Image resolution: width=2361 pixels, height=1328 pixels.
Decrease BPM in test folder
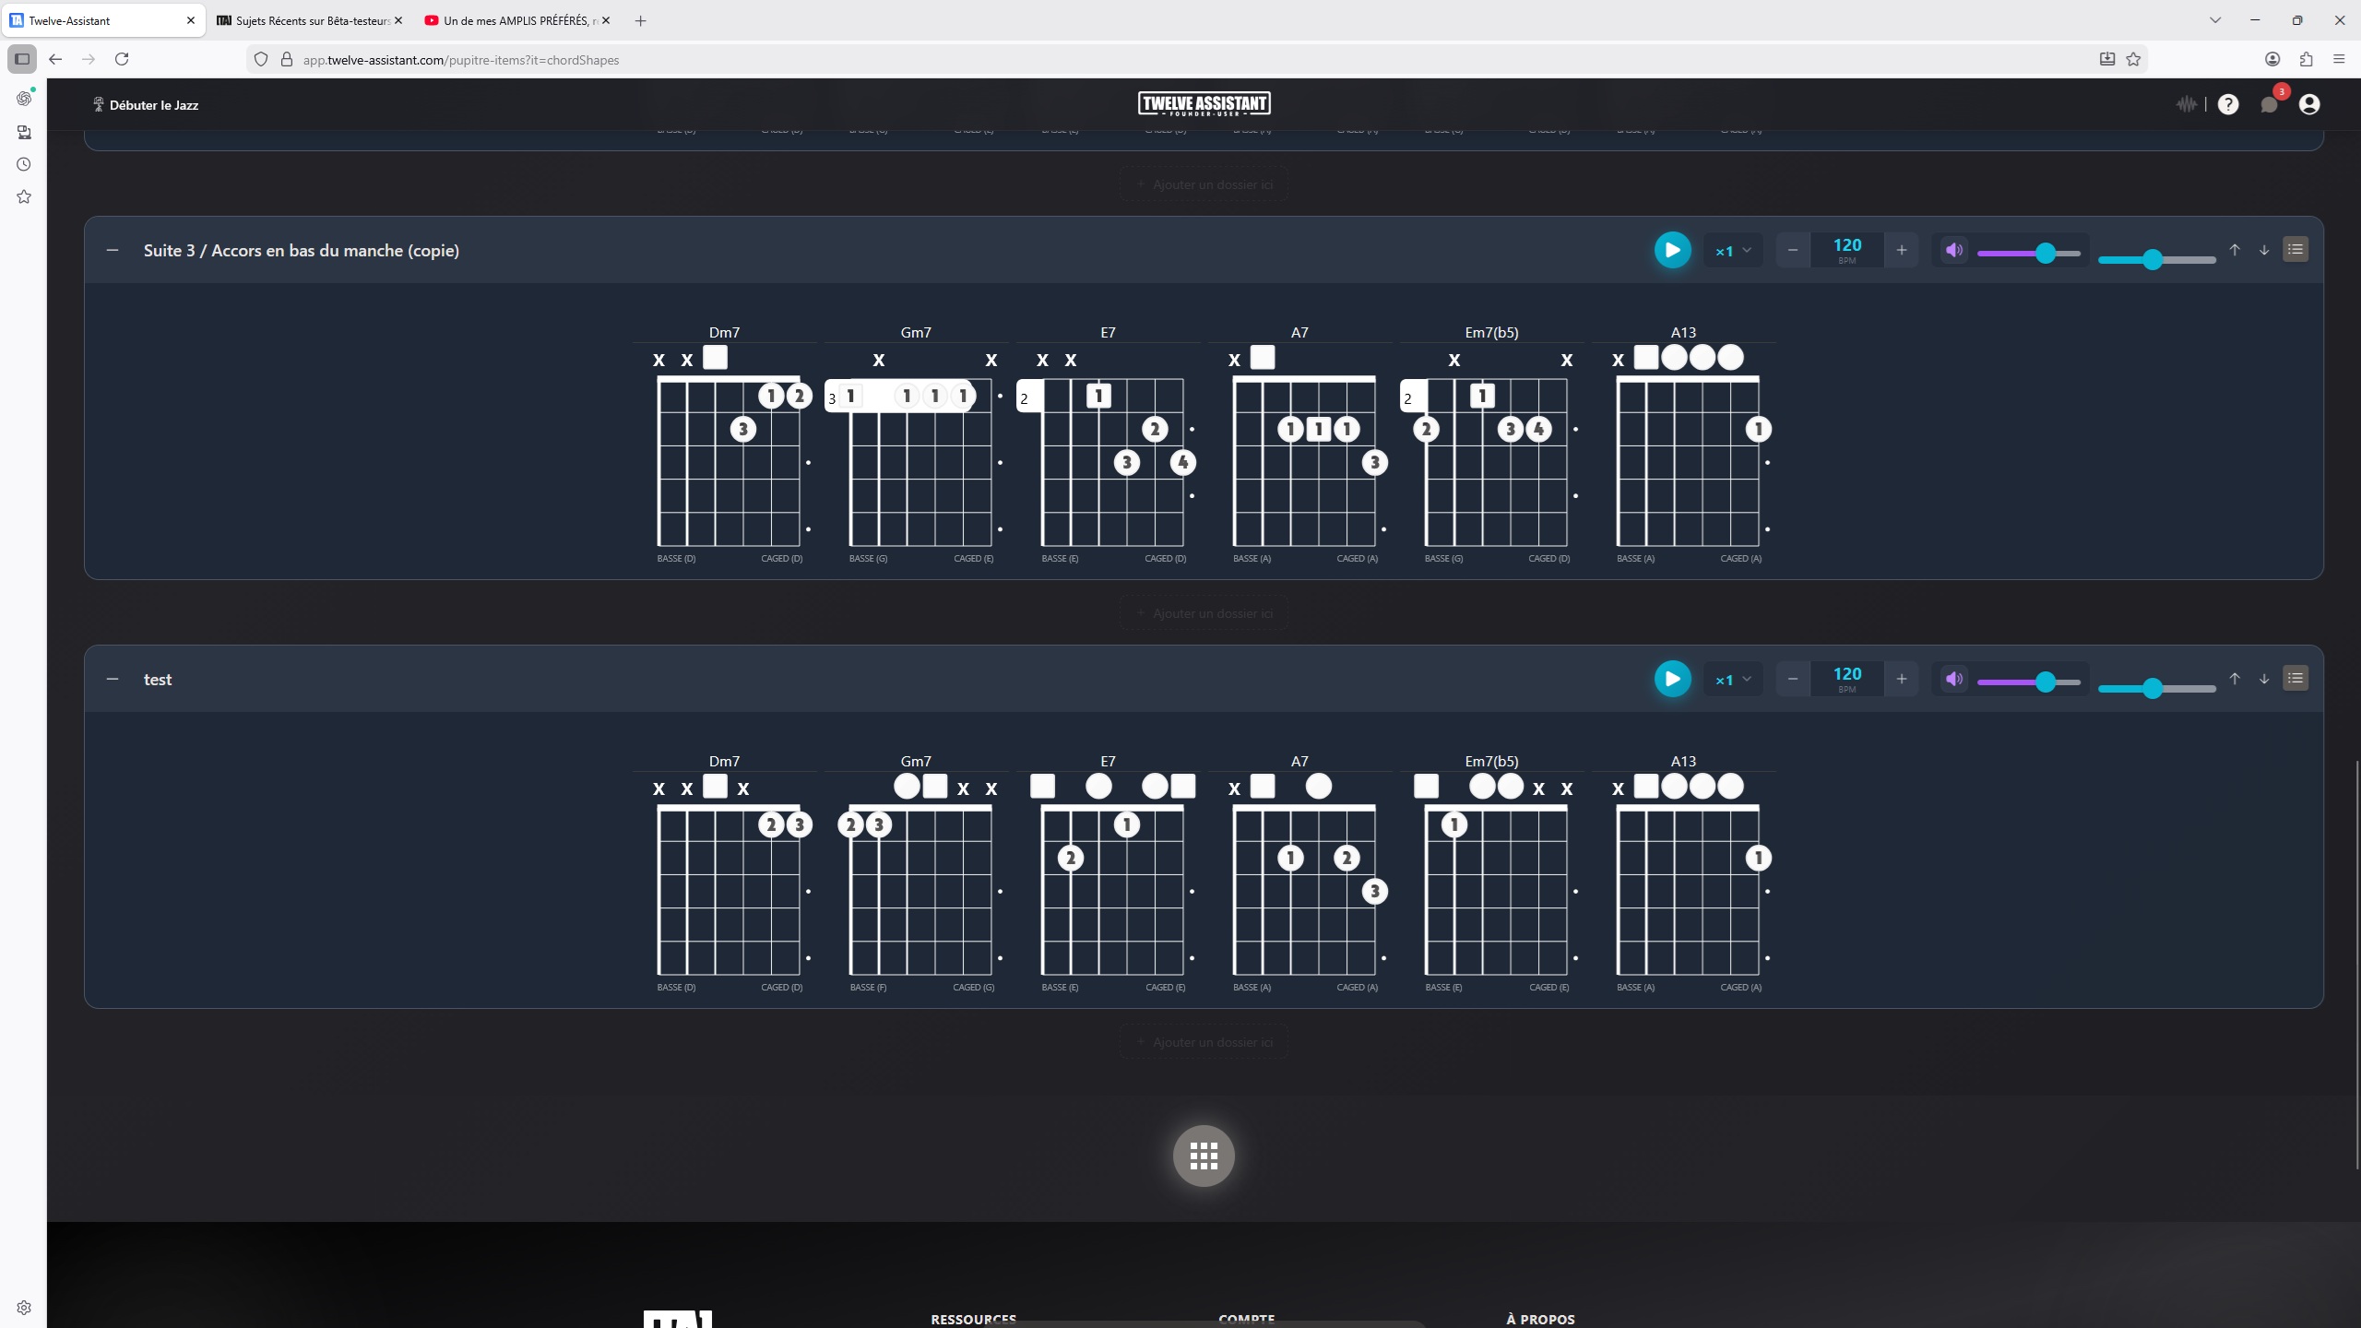(x=1792, y=679)
